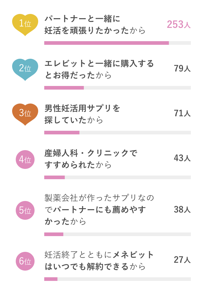
Task: Click the pink 6位 circle badge
Action: 25,261
